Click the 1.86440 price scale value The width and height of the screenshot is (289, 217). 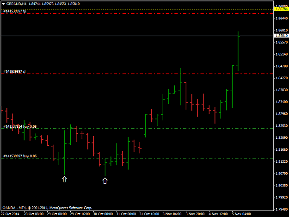tap(282, 18)
